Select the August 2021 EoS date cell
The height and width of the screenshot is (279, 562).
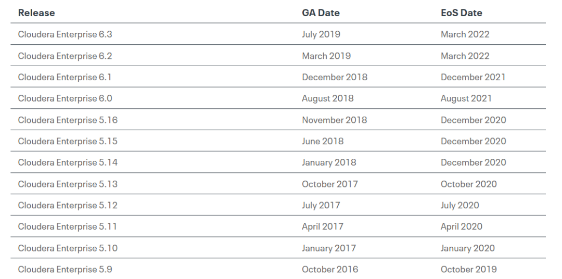click(466, 98)
